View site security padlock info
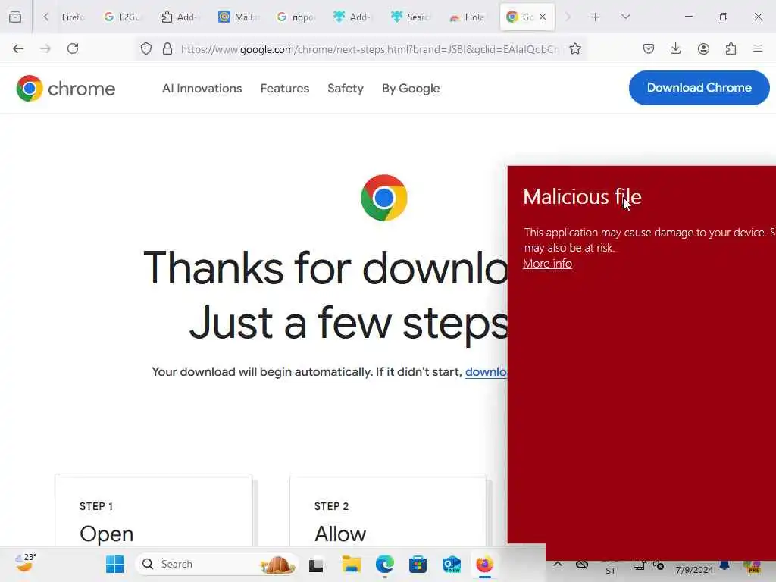776x582 pixels. point(167,48)
